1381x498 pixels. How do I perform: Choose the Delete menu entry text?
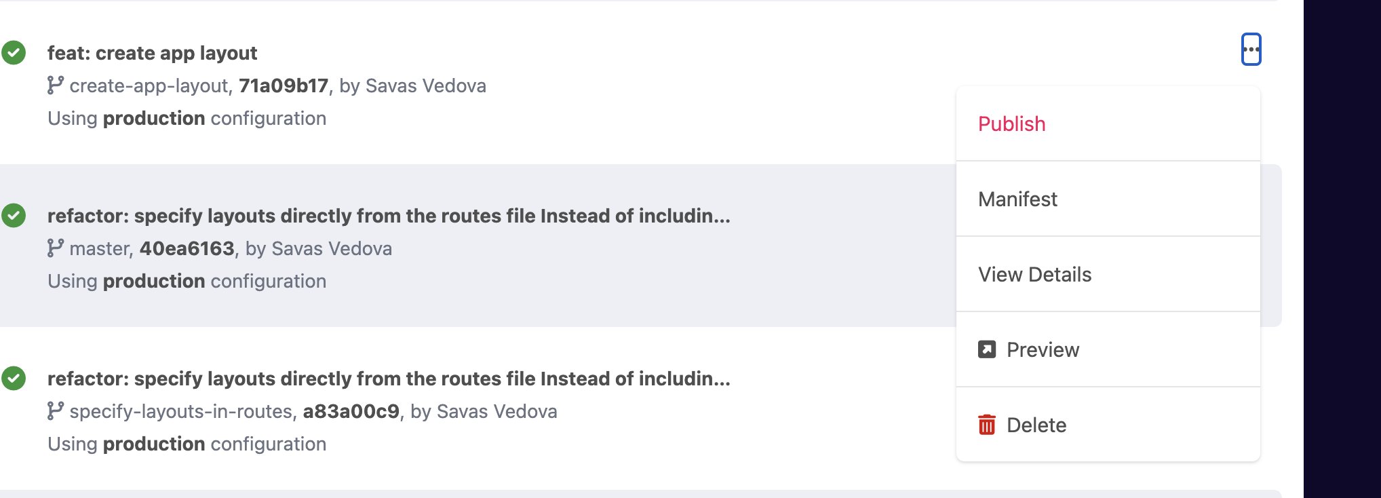tap(1036, 425)
